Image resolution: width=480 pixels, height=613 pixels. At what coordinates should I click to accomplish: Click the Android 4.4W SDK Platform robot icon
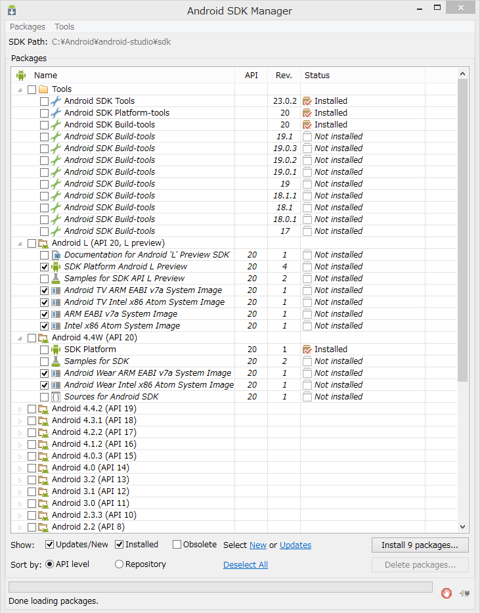click(56, 350)
